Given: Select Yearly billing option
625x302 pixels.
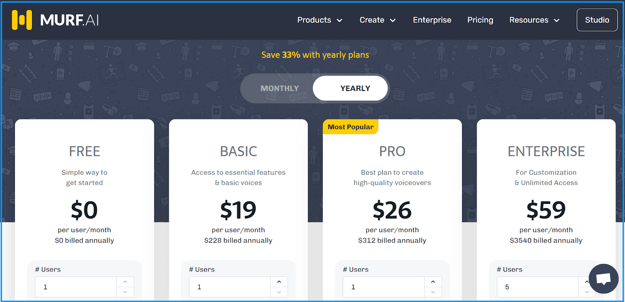Looking at the screenshot, I should [355, 89].
